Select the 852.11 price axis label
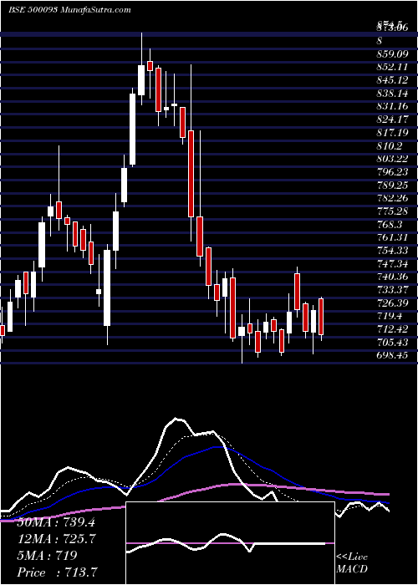The height and width of the screenshot is (585, 418). tap(392, 67)
